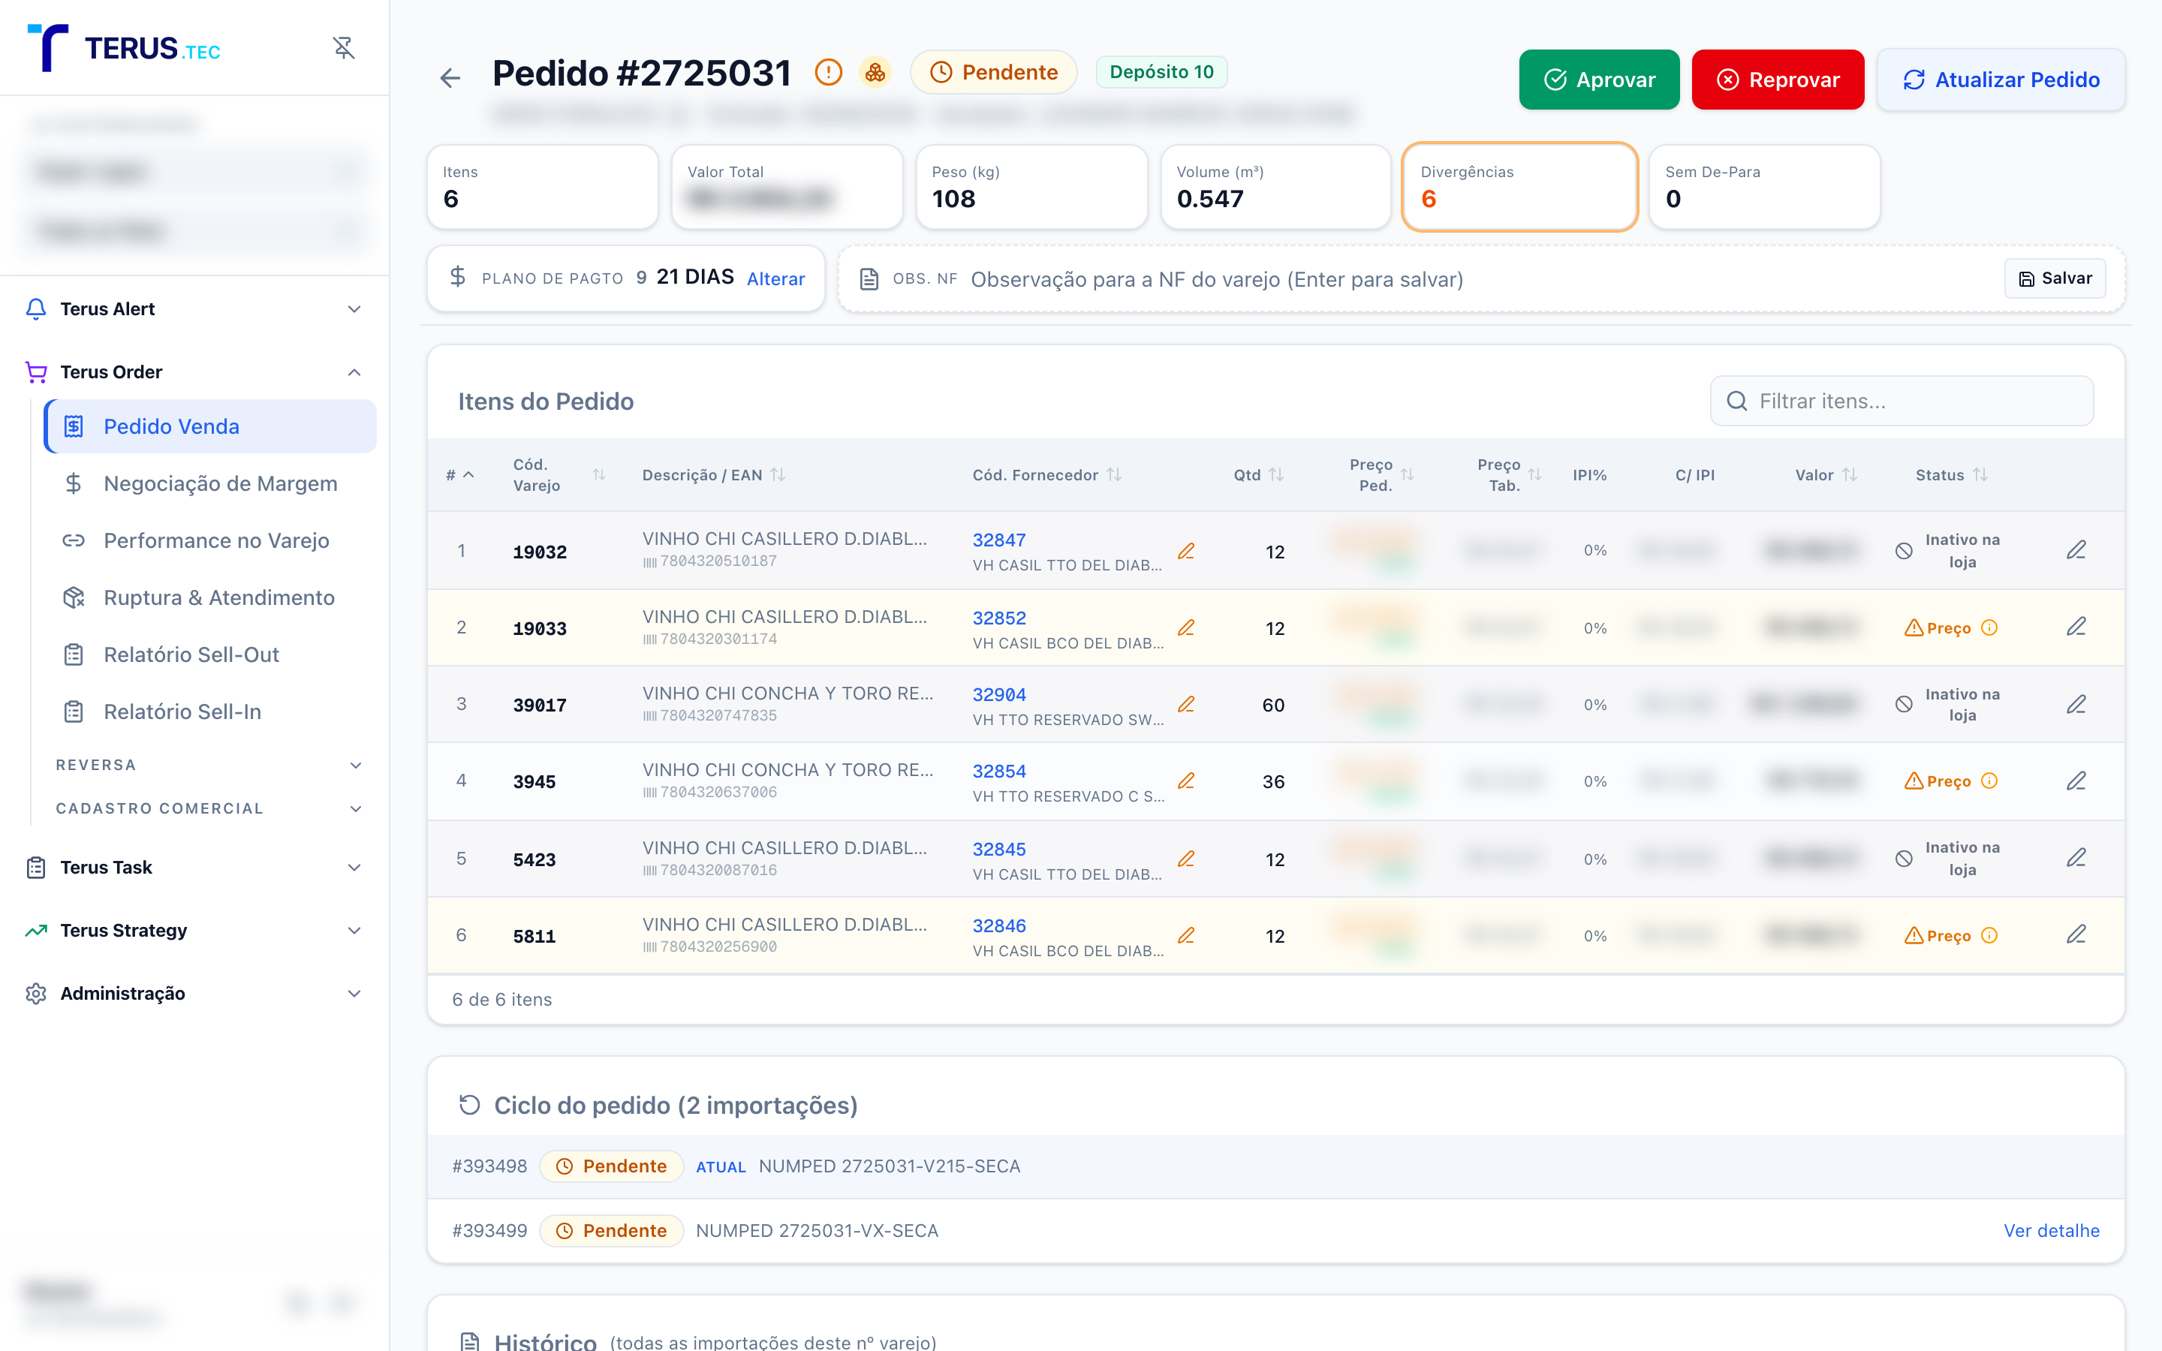Show price info icon for item 3945
This screenshot has height=1351, width=2162.
pyautogui.click(x=1989, y=782)
